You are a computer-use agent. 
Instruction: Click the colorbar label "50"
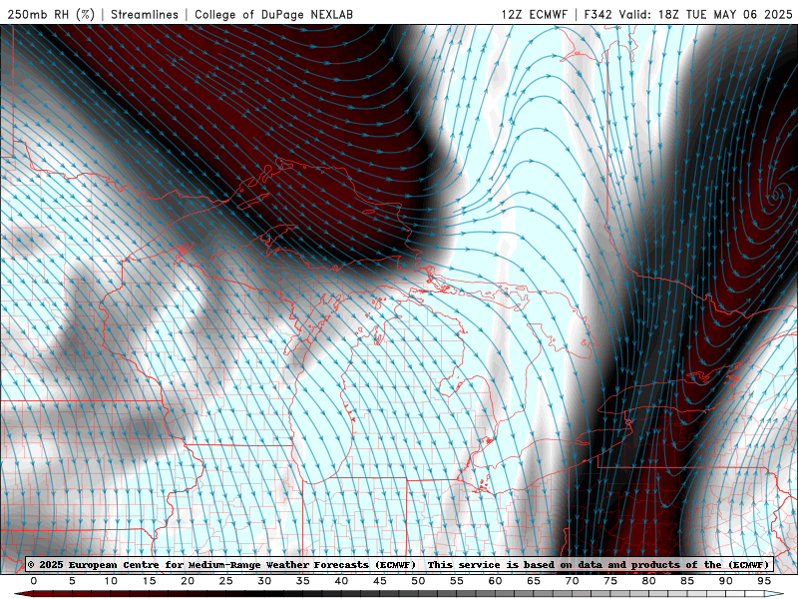tap(418, 581)
